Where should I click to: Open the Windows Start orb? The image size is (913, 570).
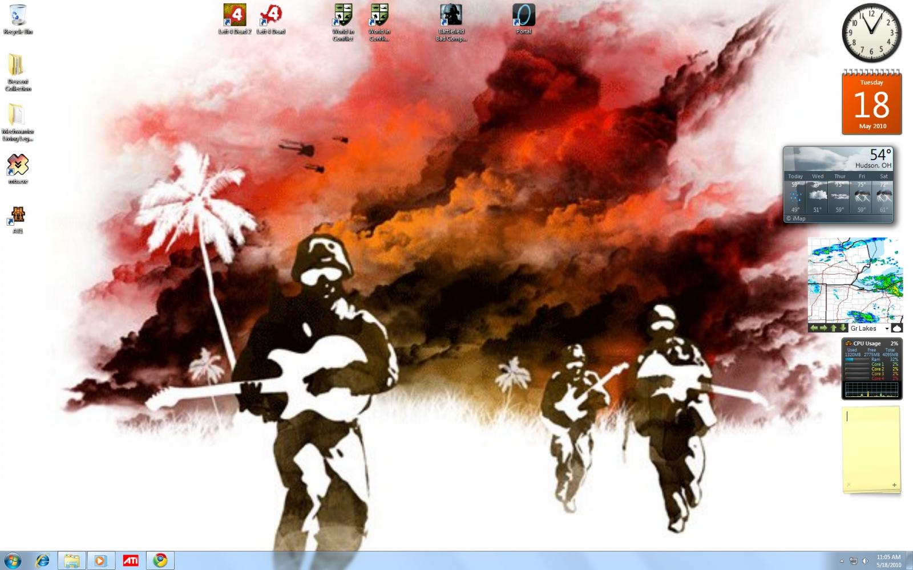12,560
